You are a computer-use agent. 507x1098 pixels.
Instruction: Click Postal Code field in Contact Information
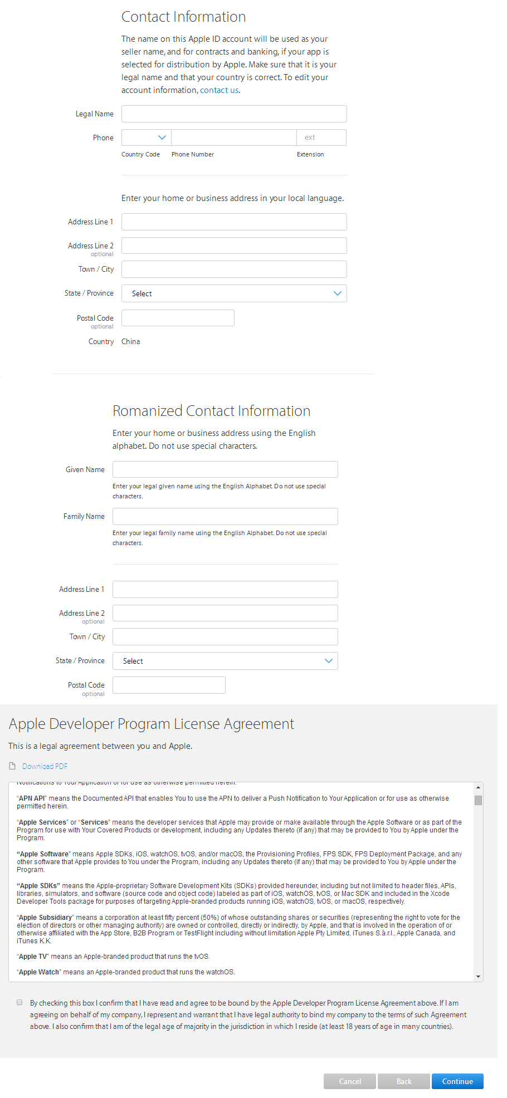pos(178,318)
